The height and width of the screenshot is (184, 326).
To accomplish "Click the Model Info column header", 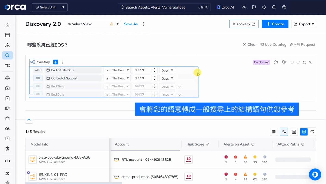I will point(39,144).
